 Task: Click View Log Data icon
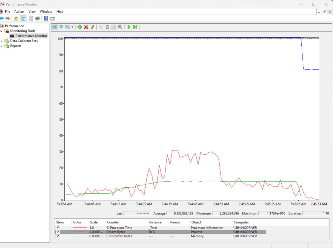(61, 27)
